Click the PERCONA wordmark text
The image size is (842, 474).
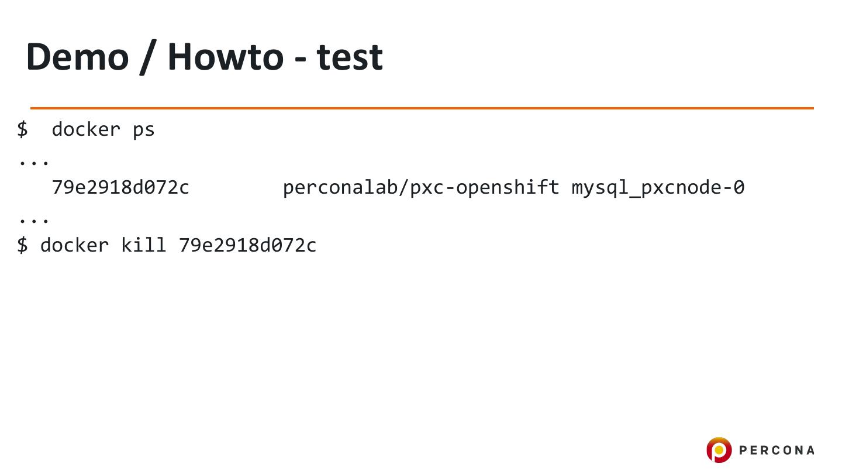click(777, 450)
